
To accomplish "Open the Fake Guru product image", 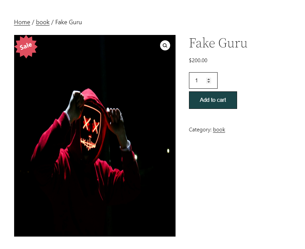I will pos(95,136).
